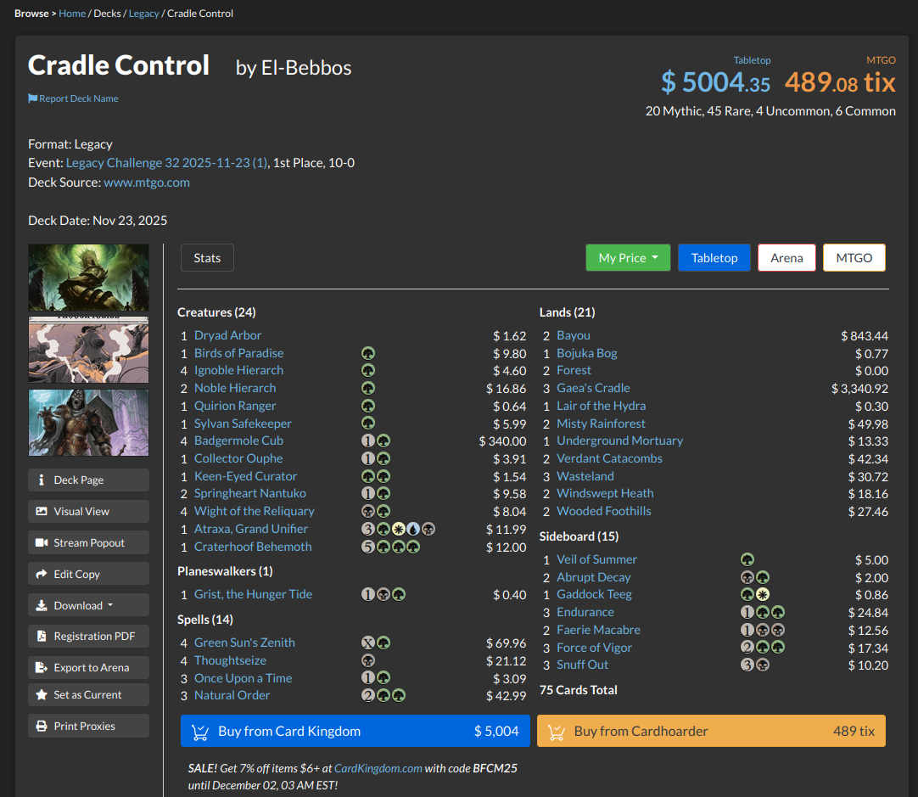Click the cart icon on Card Kingdom button
Image resolution: width=918 pixels, height=797 pixels.
click(x=200, y=732)
